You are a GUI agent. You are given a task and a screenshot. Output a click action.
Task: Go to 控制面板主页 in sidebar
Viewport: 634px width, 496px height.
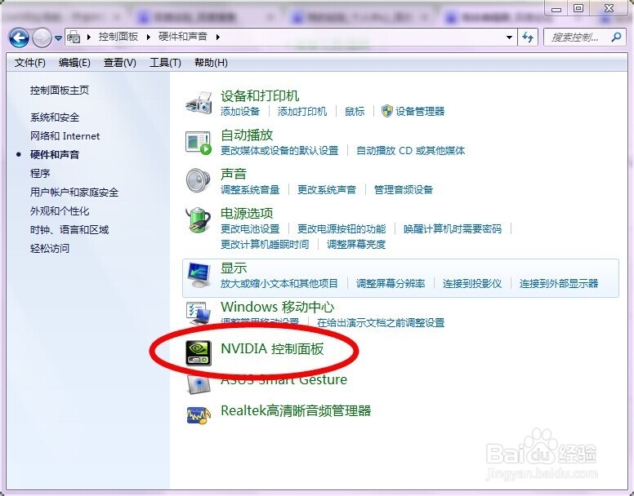click(60, 91)
